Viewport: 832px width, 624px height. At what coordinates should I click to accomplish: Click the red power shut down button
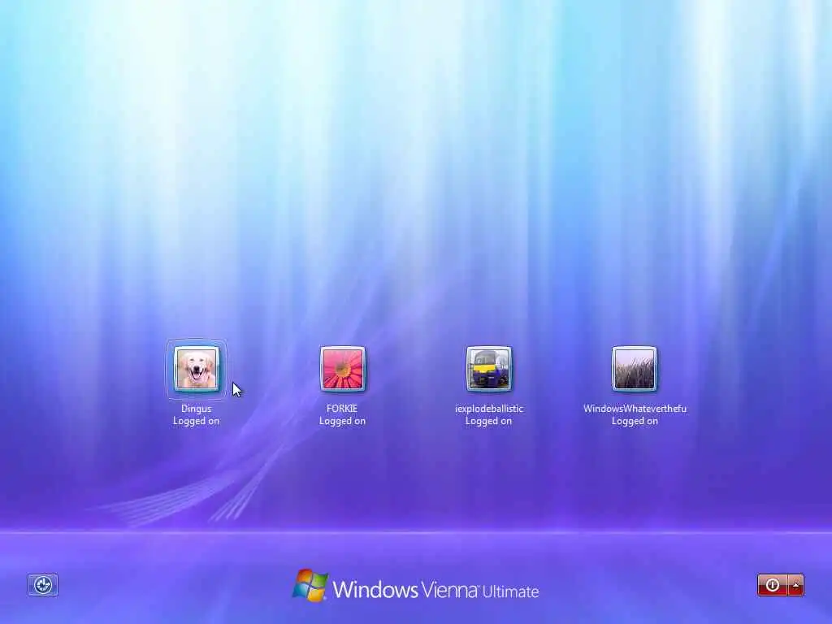pyautogui.click(x=773, y=585)
